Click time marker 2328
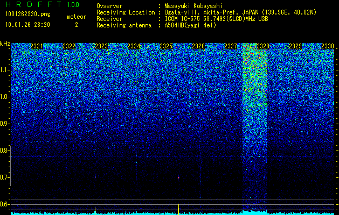The width and height of the screenshot is (339, 215). coord(263,46)
